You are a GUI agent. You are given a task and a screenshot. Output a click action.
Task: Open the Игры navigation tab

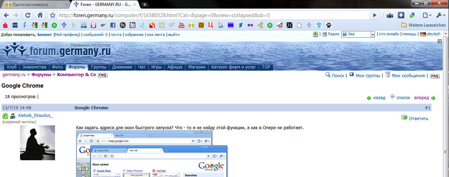(x=156, y=67)
